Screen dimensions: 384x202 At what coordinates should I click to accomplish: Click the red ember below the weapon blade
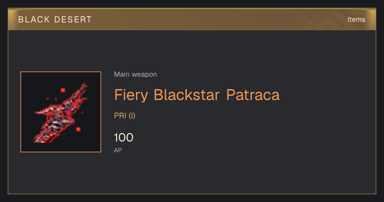click(x=78, y=129)
